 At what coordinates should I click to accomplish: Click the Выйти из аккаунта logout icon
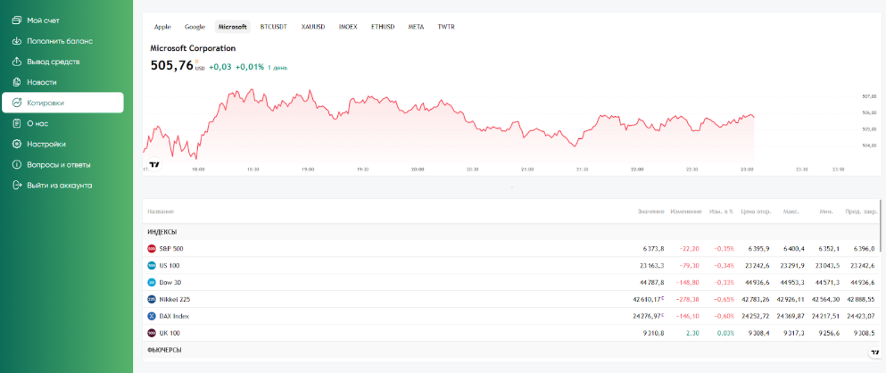point(16,185)
